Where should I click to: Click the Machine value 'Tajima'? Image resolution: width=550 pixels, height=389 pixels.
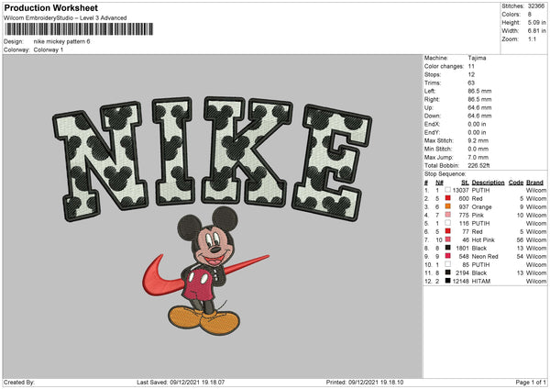[477, 58]
